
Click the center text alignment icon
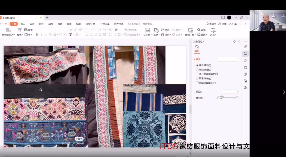click(x=91, y=34)
